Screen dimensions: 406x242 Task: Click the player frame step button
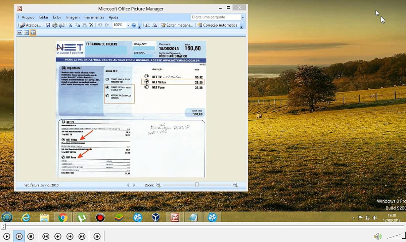97,237
